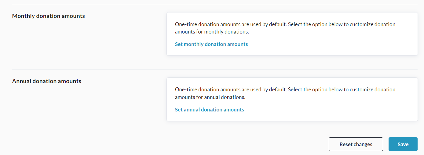The image size is (424, 155).
Task: Click the divider line above Monthly donation amounts
Action: 214,4
